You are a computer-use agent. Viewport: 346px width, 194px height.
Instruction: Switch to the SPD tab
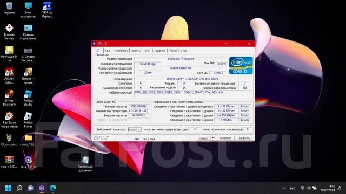click(x=147, y=51)
